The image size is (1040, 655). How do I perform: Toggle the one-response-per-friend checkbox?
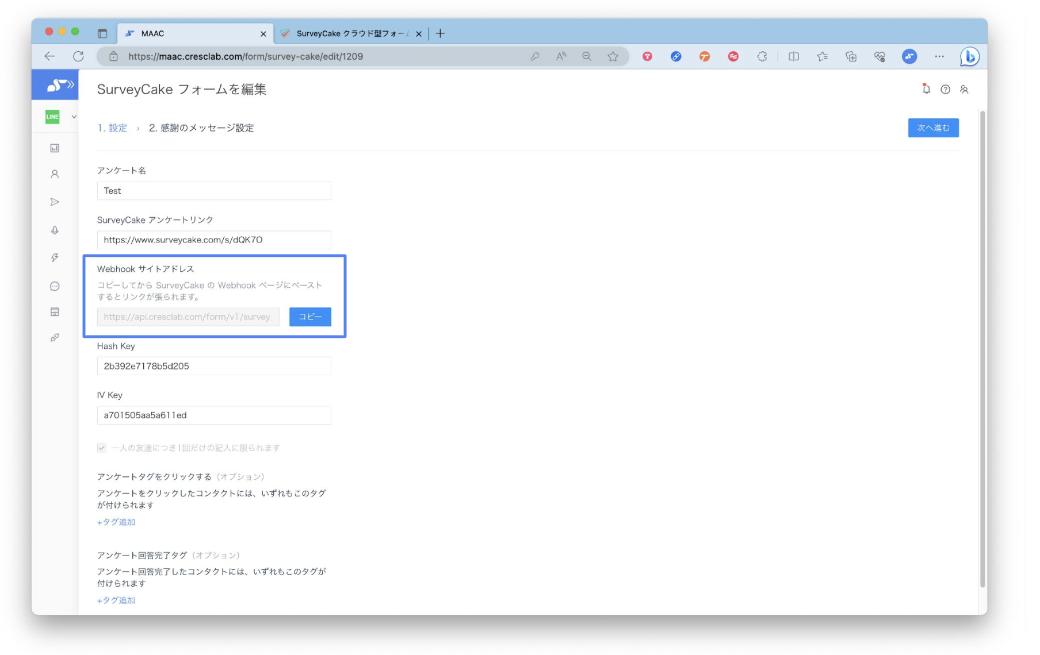click(102, 448)
